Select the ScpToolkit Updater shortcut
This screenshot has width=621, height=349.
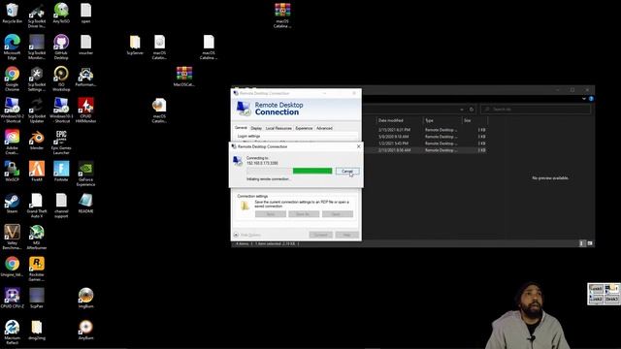click(x=37, y=110)
